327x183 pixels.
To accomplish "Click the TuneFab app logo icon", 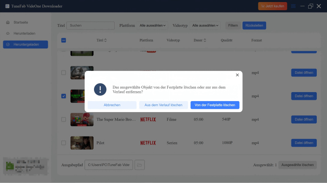I will click(x=7, y=6).
